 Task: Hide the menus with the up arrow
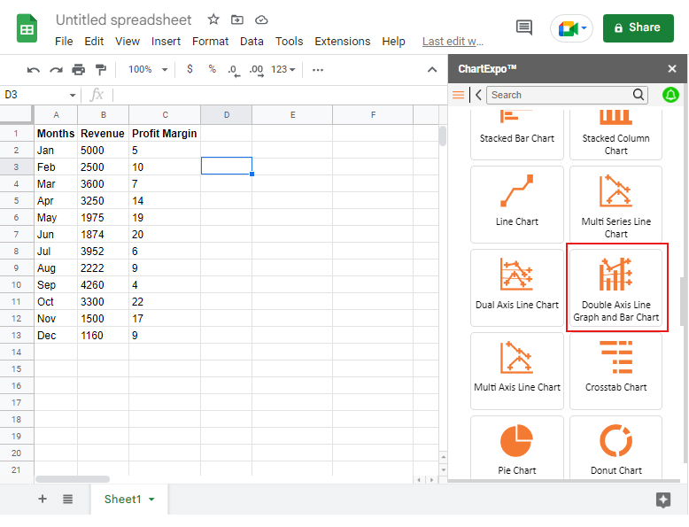pos(432,69)
